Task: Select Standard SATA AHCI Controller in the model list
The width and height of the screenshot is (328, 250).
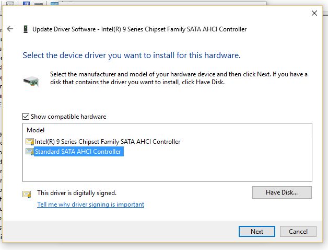Action: [x=78, y=152]
